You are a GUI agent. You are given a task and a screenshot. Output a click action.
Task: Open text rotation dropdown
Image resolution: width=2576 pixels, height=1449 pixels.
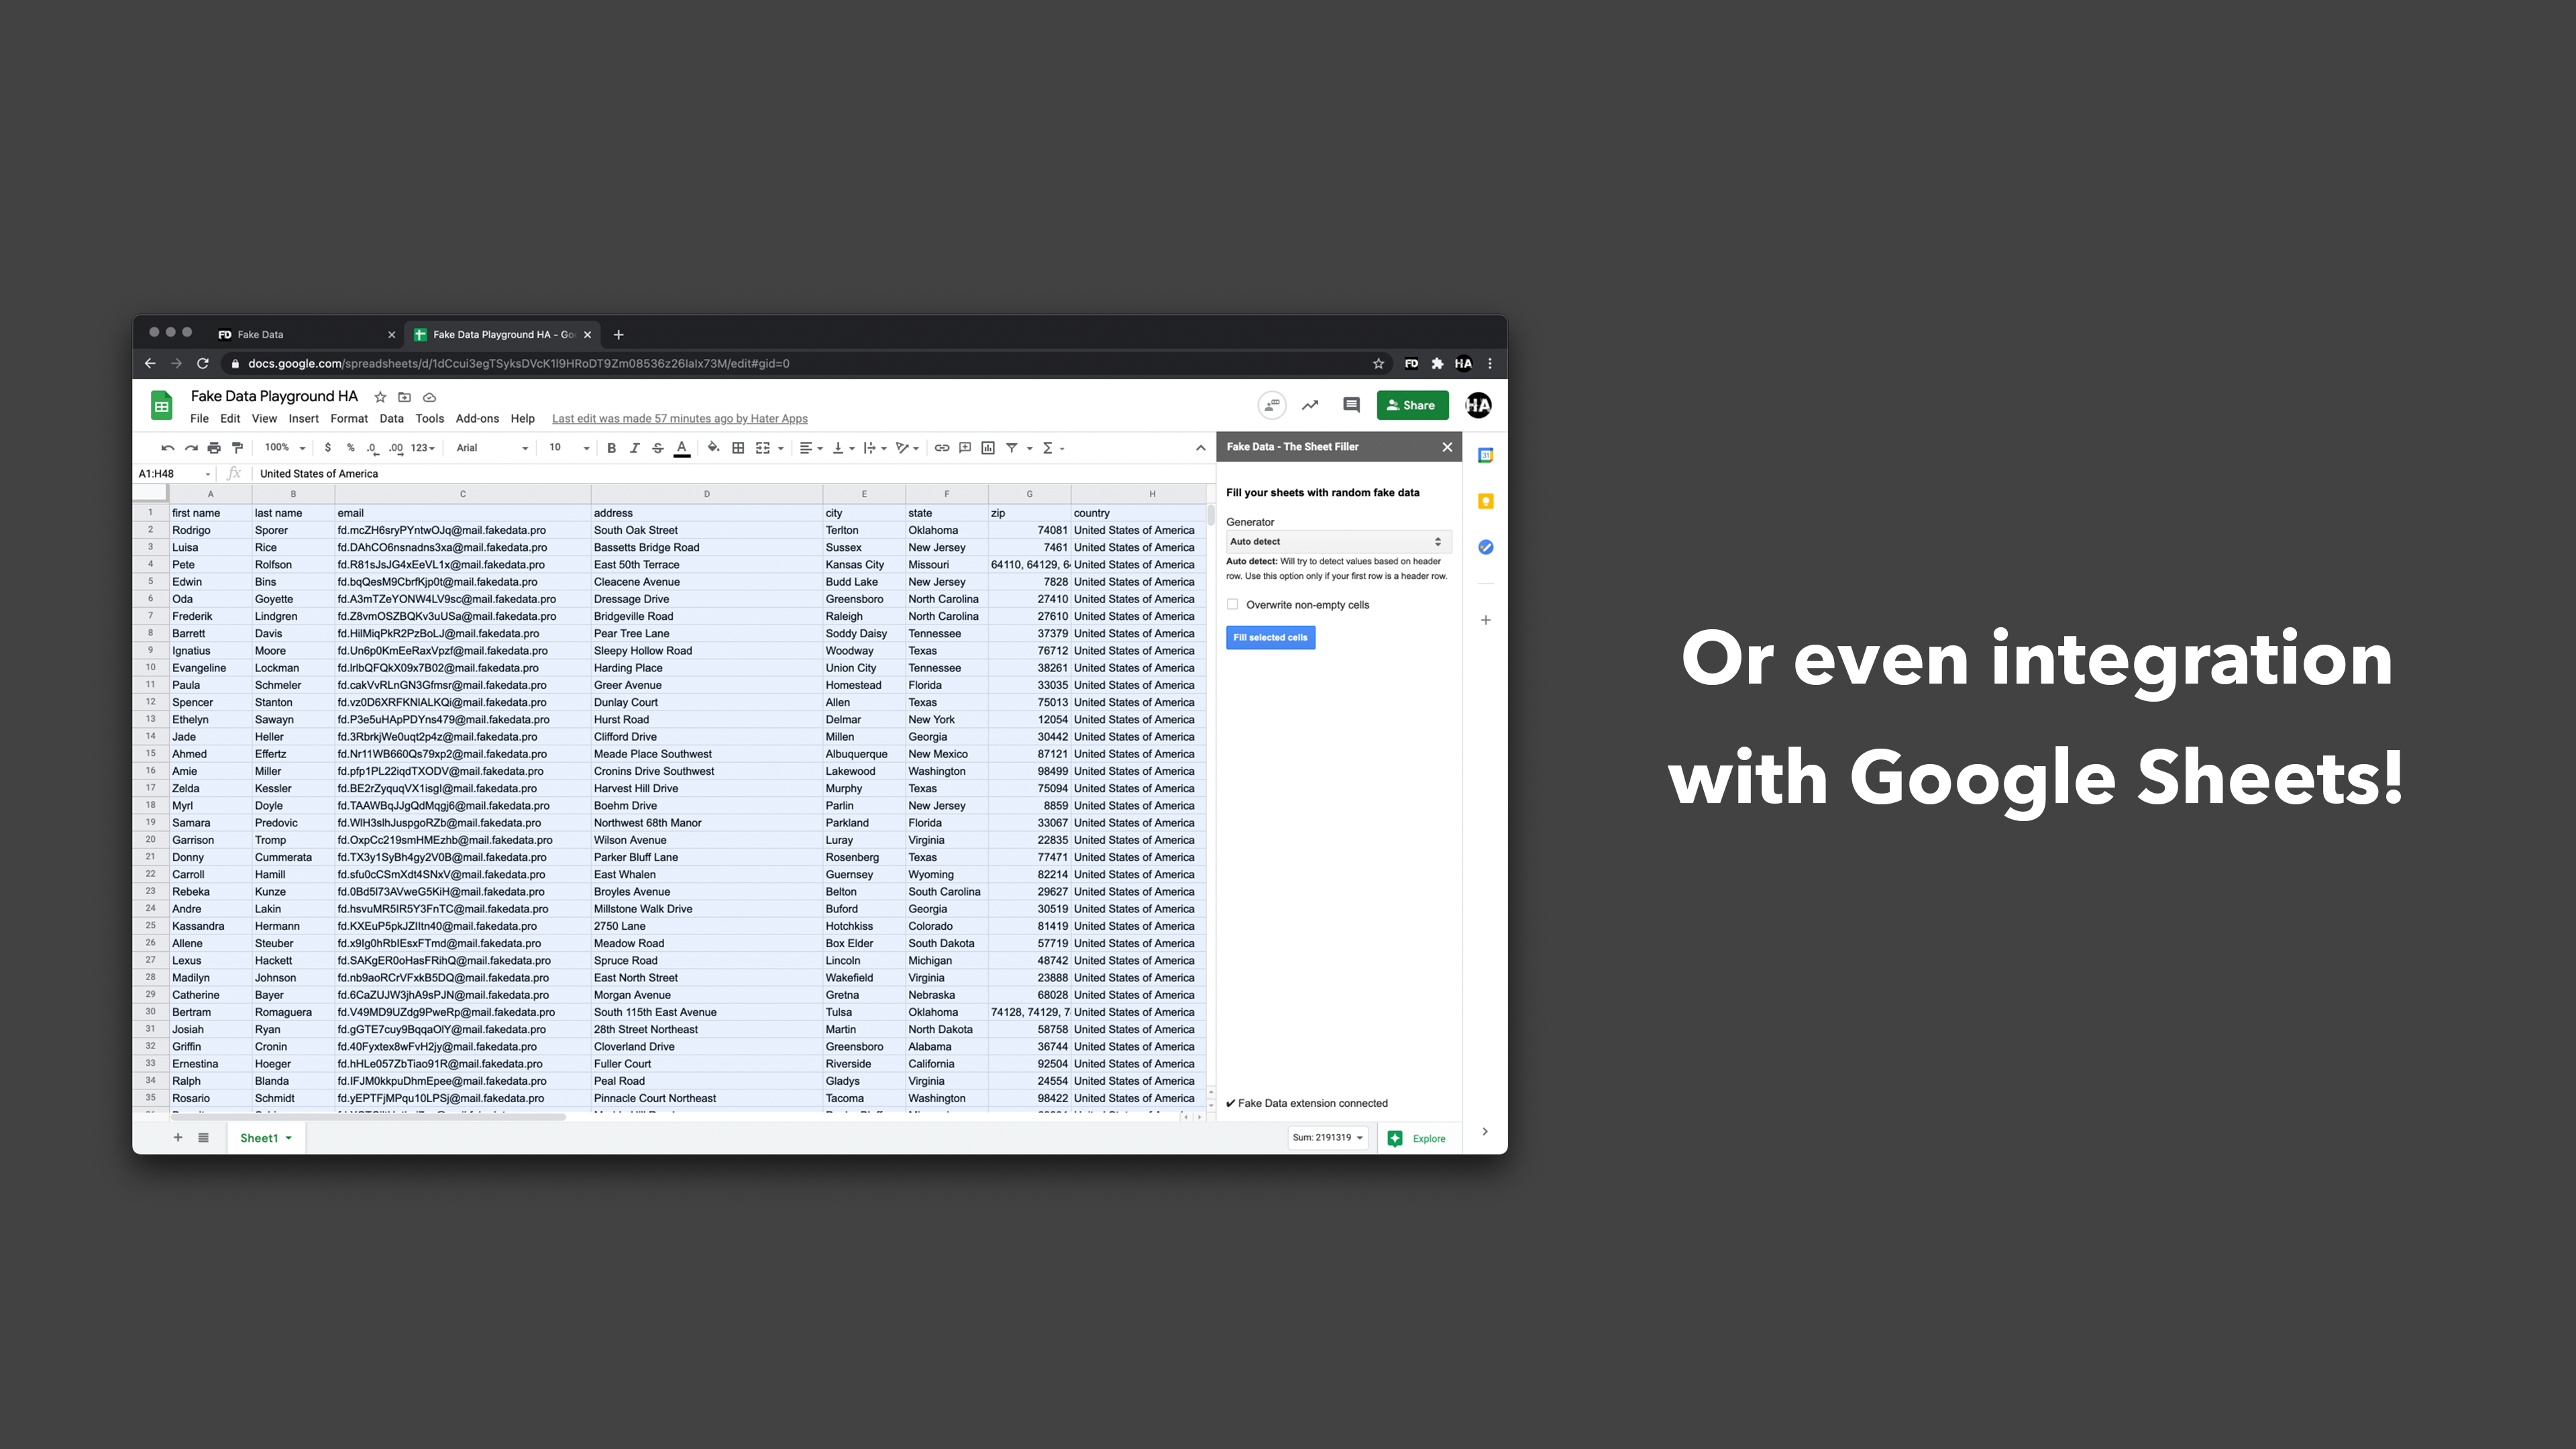pos(907,448)
